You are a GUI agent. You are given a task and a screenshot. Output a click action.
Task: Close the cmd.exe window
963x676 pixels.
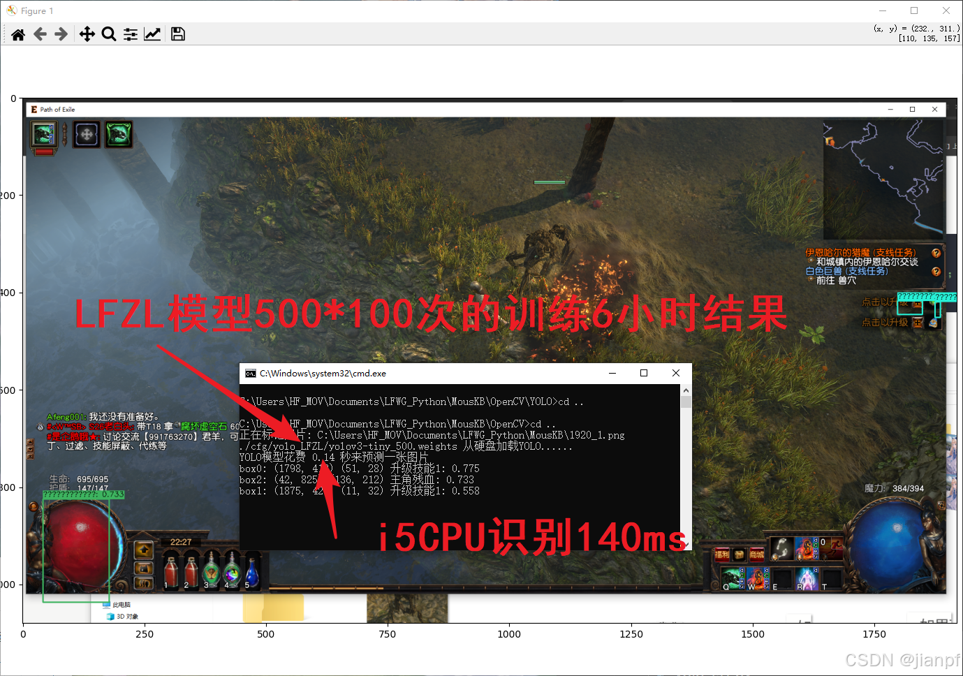[x=676, y=373]
